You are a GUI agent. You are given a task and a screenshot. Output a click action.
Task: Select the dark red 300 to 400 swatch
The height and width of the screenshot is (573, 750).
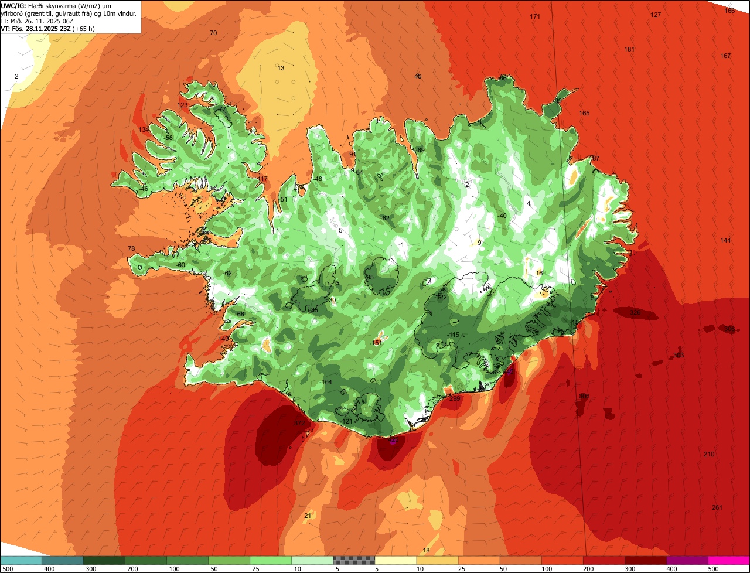pyautogui.click(x=645, y=560)
